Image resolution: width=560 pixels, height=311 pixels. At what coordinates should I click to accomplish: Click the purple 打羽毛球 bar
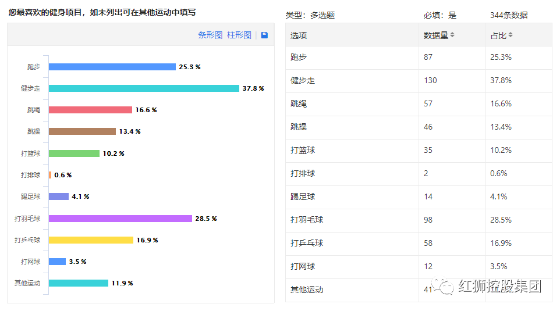click(120, 219)
